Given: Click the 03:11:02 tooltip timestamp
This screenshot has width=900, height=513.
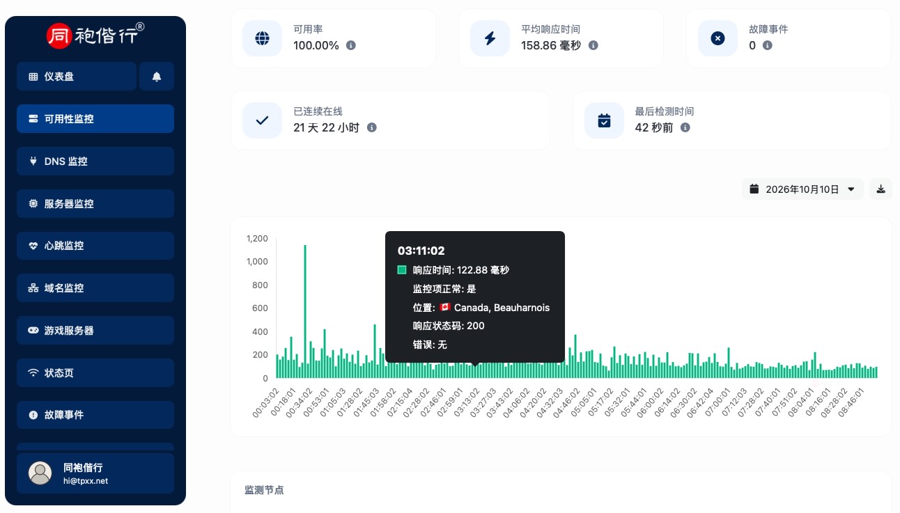Looking at the screenshot, I should (x=421, y=251).
